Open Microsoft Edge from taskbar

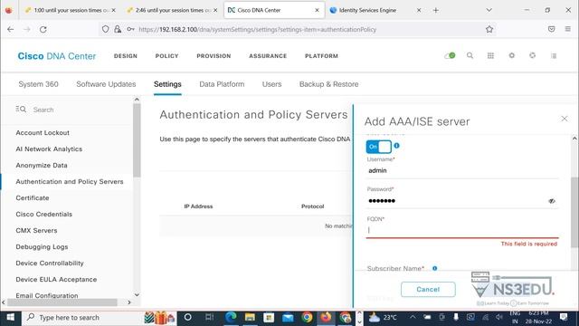pos(232,317)
